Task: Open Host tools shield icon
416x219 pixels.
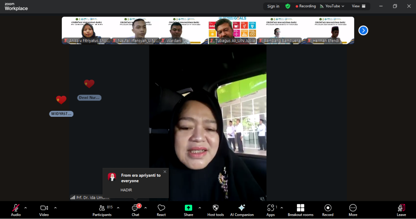Action: point(215,210)
